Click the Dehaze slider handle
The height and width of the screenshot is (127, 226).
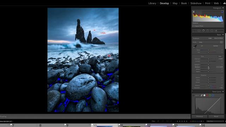point(208,82)
